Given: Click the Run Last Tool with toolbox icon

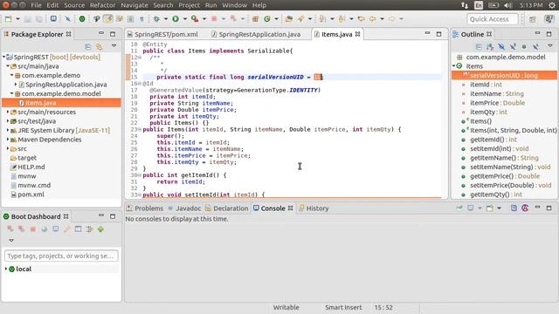Looking at the screenshot, I should click(195, 19).
